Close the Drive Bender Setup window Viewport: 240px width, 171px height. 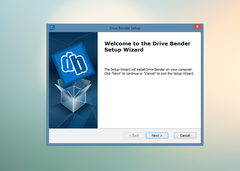click(197, 27)
